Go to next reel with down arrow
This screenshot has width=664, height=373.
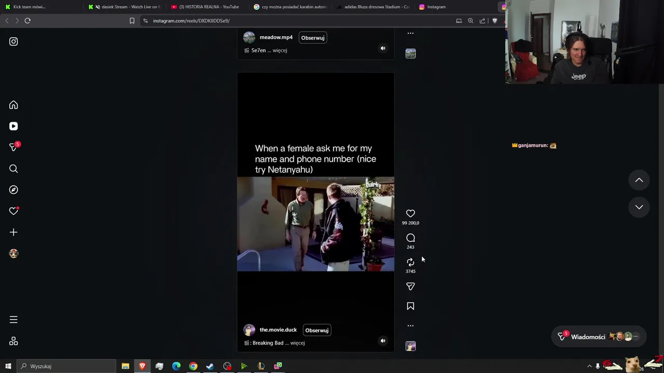(x=639, y=207)
